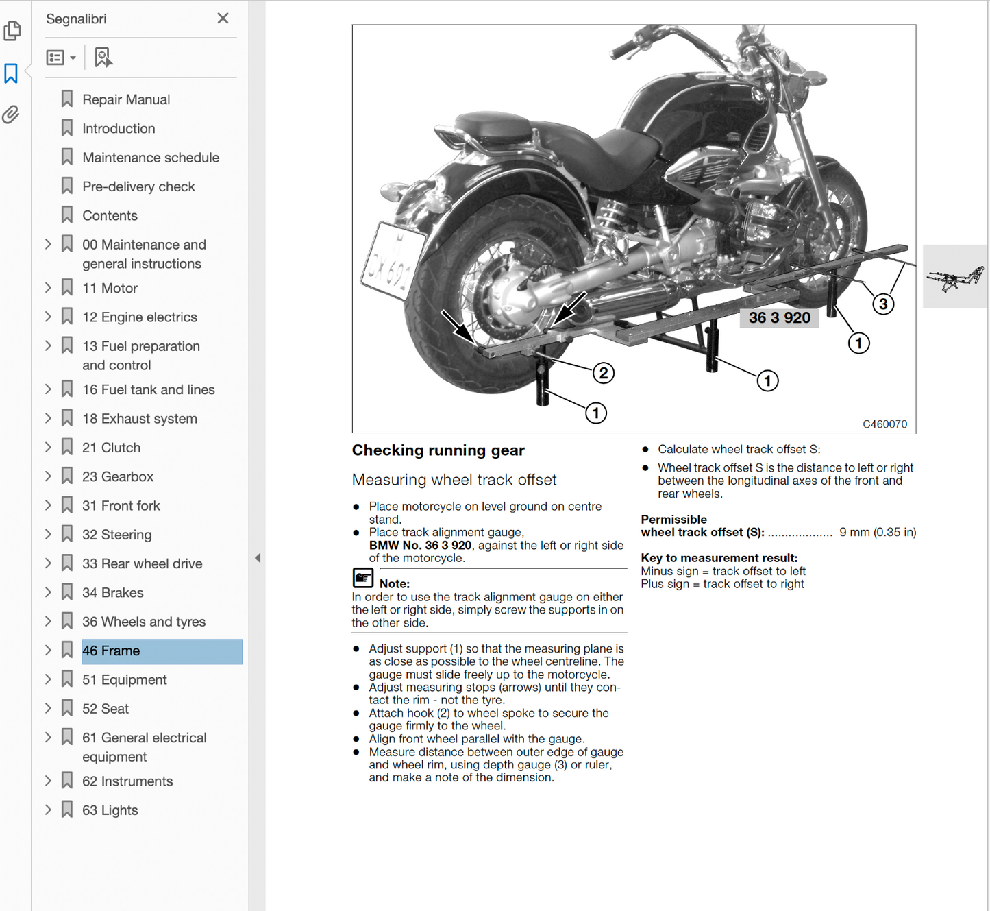Click the bookmark icon beside Introduction
This screenshot has height=911, width=990.
tap(67, 128)
